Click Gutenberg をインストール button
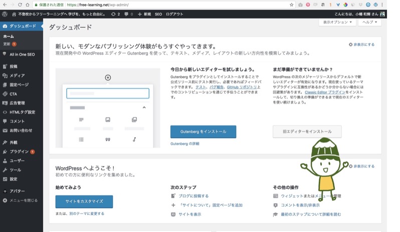 203,132
